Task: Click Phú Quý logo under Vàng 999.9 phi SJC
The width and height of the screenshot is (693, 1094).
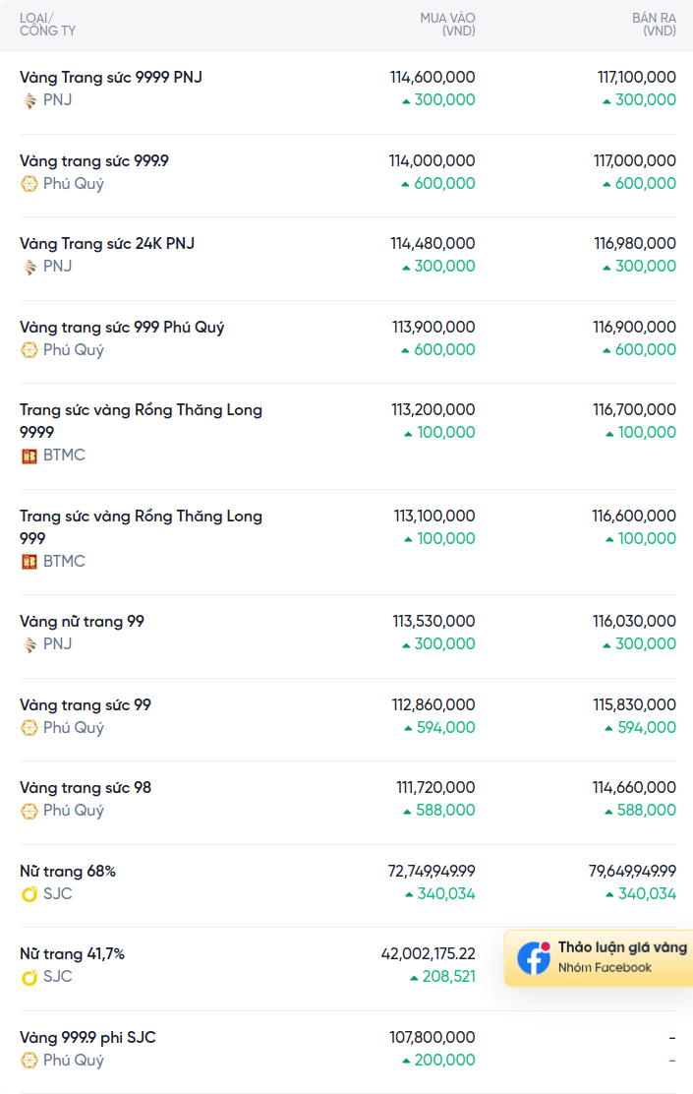Action: (29, 1061)
